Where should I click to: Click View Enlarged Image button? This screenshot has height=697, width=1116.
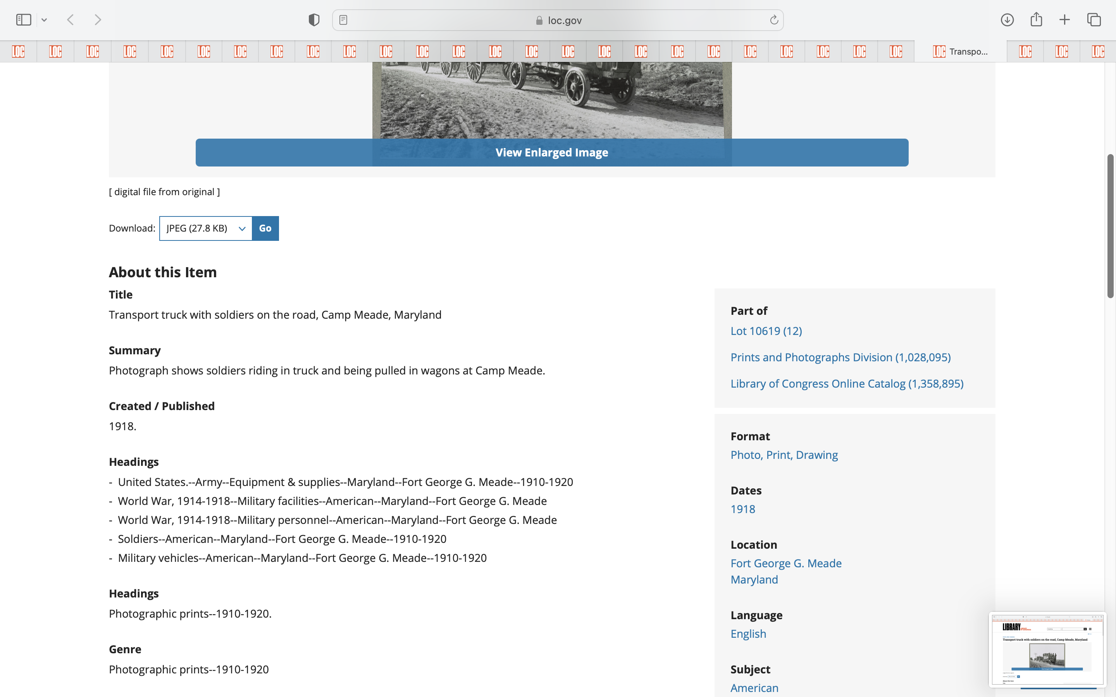pyautogui.click(x=551, y=153)
